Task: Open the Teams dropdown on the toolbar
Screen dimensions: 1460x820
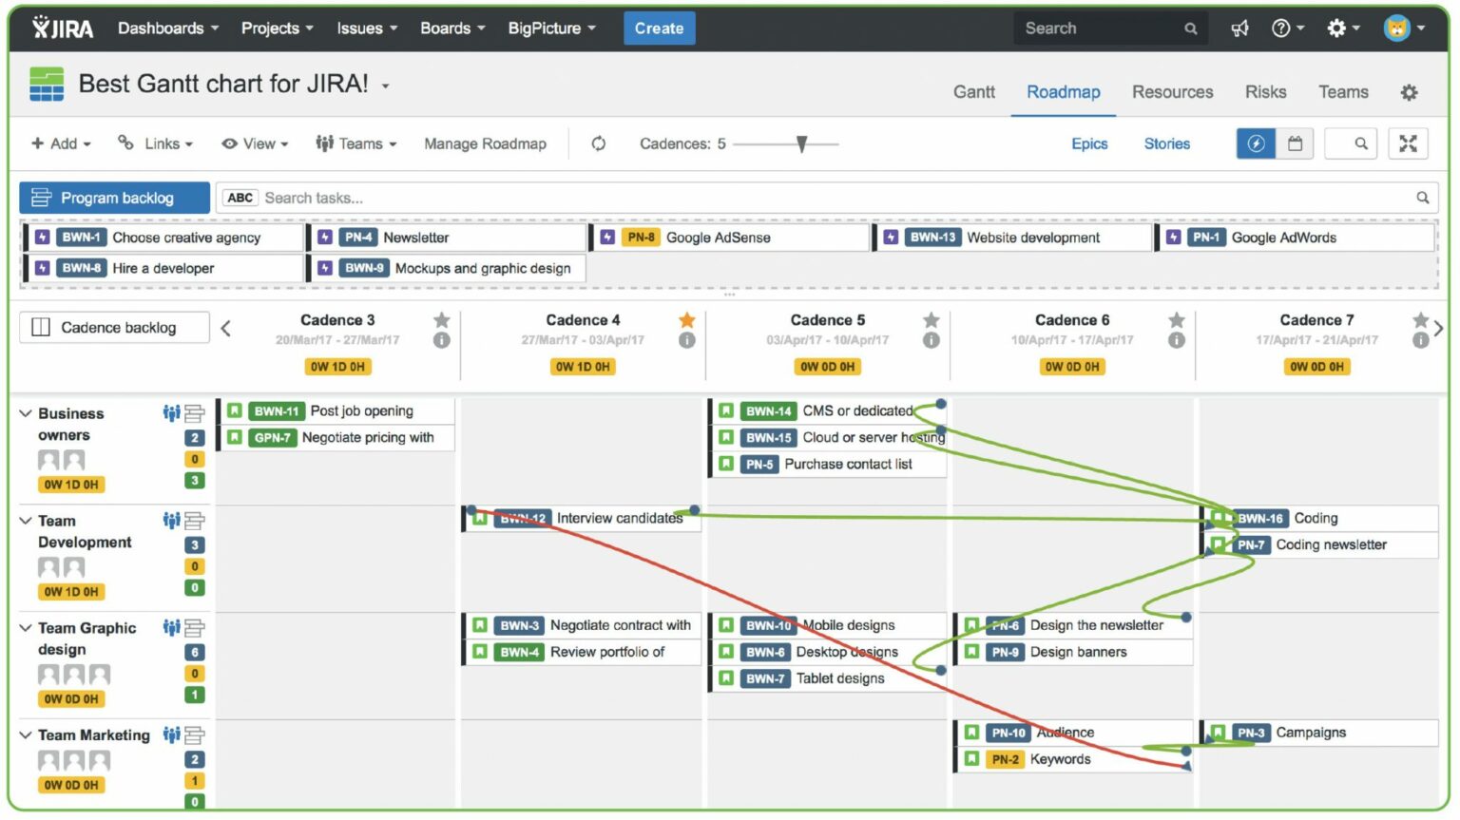Action: tap(355, 143)
